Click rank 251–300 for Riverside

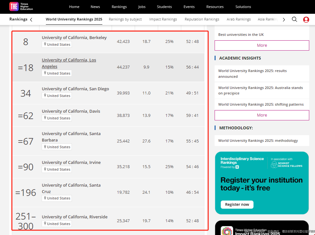pyautogui.click(x=26, y=221)
